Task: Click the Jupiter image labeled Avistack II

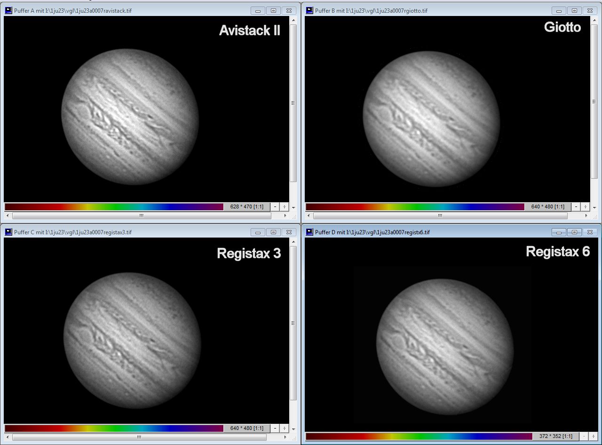Action: tap(130, 117)
